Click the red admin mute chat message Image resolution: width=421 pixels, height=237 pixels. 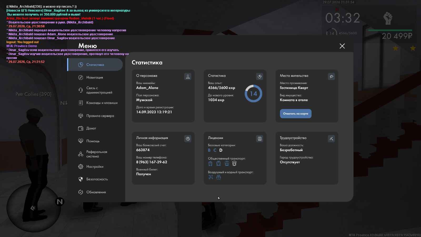click(60, 18)
